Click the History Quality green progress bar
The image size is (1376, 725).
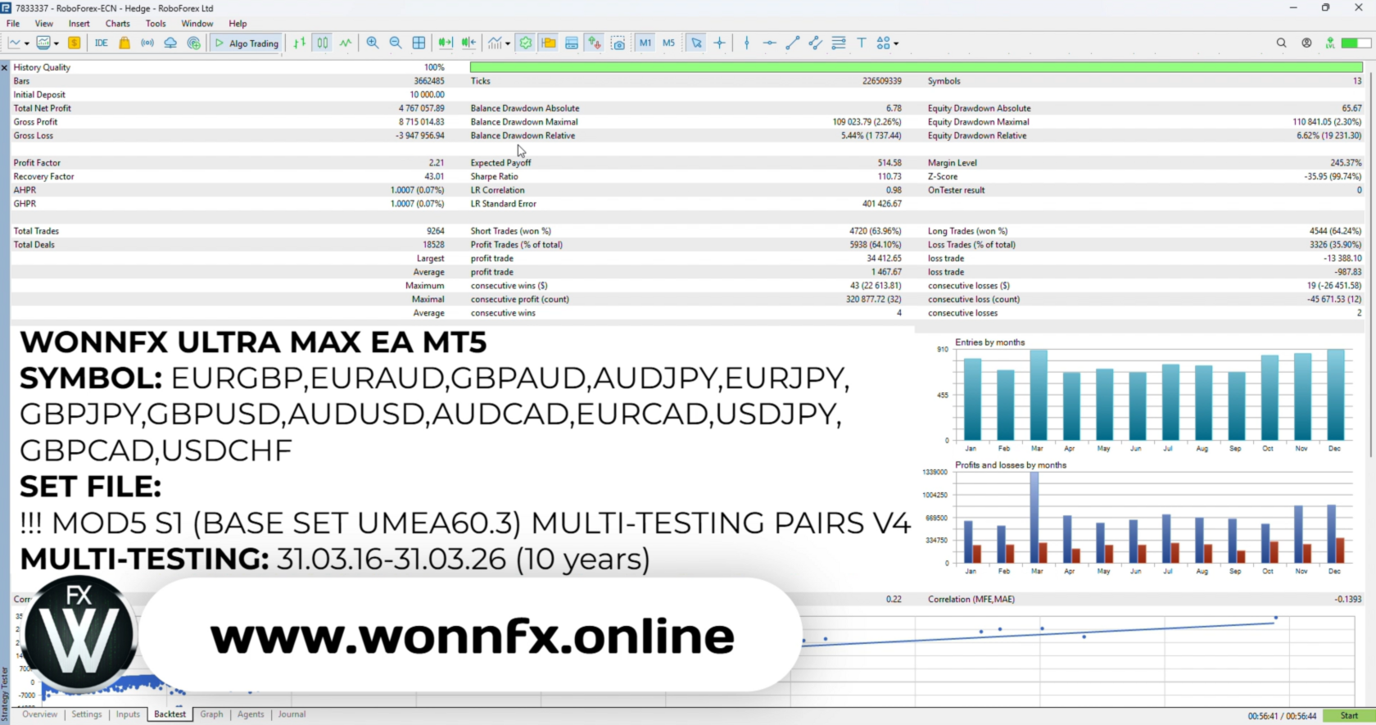(917, 67)
